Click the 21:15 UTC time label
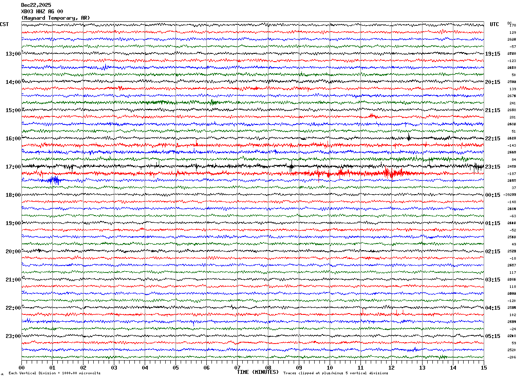 493,110
